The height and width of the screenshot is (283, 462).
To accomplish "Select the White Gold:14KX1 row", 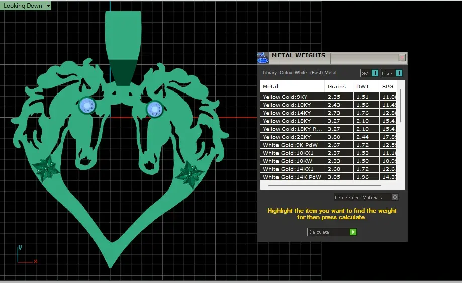I will click(328, 169).
